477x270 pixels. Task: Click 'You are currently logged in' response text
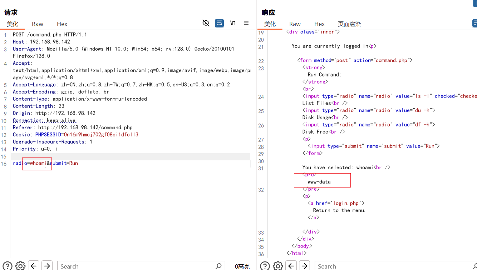coord(330,46)
